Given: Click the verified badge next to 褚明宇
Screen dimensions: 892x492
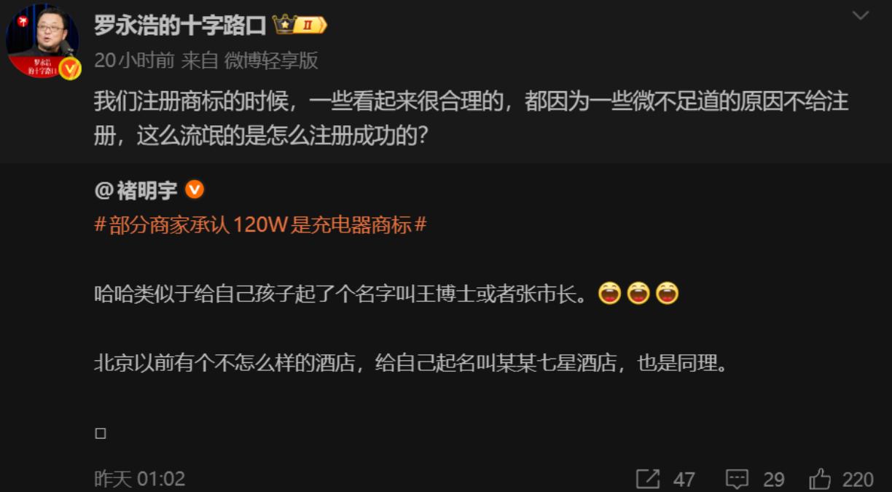Looking at the screenshot, I should [x=194, y=190].
